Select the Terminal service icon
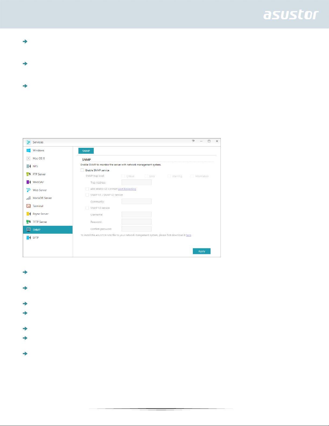The height and width of the screenshot is (426, 329). coord(28,206)
